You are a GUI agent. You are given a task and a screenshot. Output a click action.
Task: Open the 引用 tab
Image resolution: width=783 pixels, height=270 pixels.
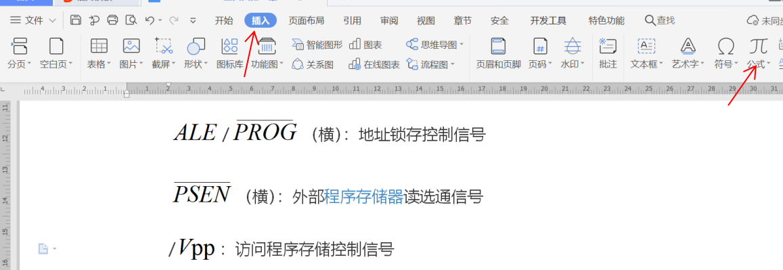point(353,20)
